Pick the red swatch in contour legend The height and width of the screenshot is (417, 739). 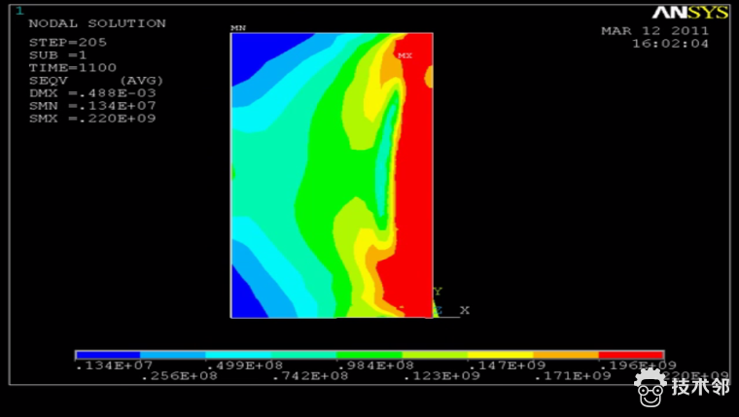(x=630, y=356)
